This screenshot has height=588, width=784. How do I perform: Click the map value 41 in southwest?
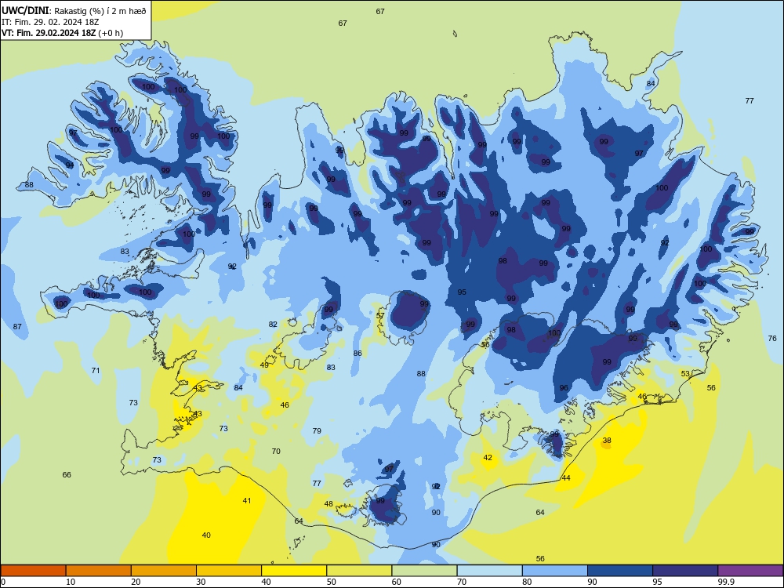tap(246, 500)
